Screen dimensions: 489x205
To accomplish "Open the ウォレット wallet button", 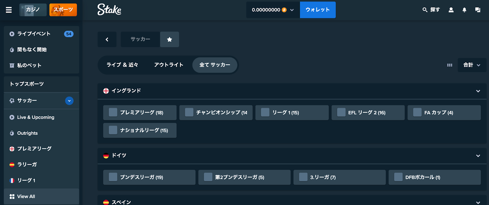I will [318, 10].
